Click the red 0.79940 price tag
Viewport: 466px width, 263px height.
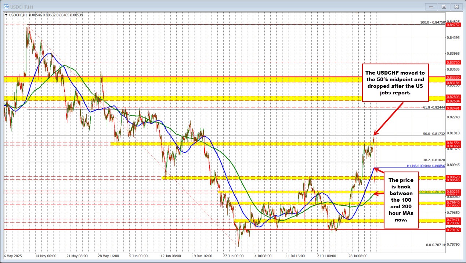(x=454, y=202)
